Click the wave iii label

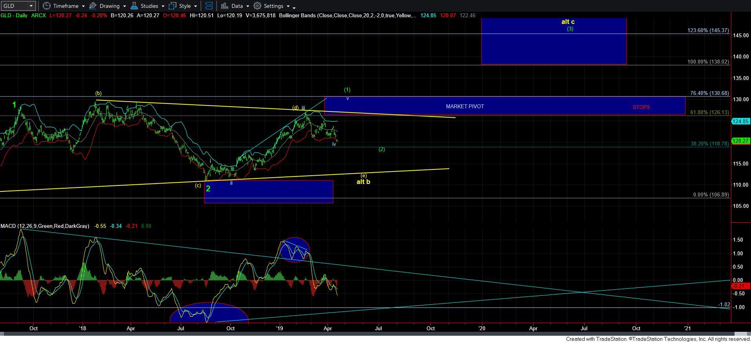303,107
